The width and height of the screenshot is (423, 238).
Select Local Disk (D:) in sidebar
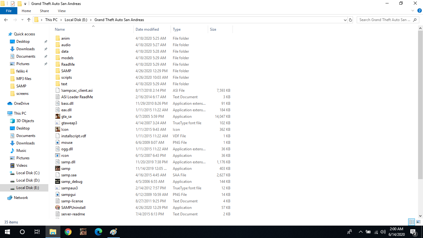[x=28, y=180]
